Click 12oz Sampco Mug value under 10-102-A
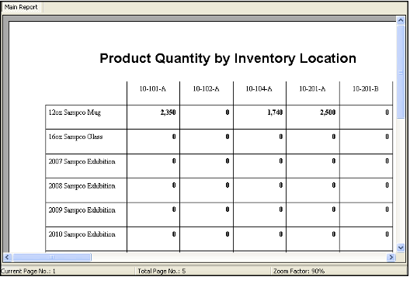 click(228, 112)
